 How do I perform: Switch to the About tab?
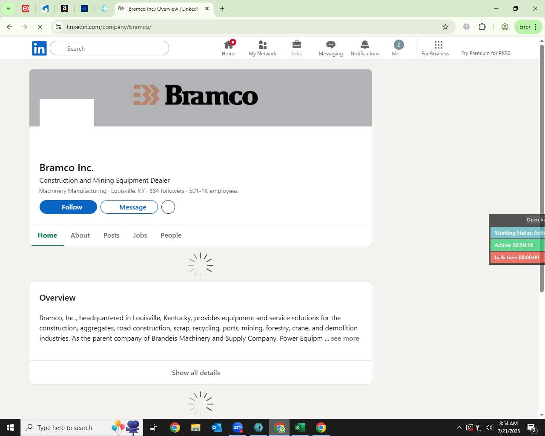(80, 235)
